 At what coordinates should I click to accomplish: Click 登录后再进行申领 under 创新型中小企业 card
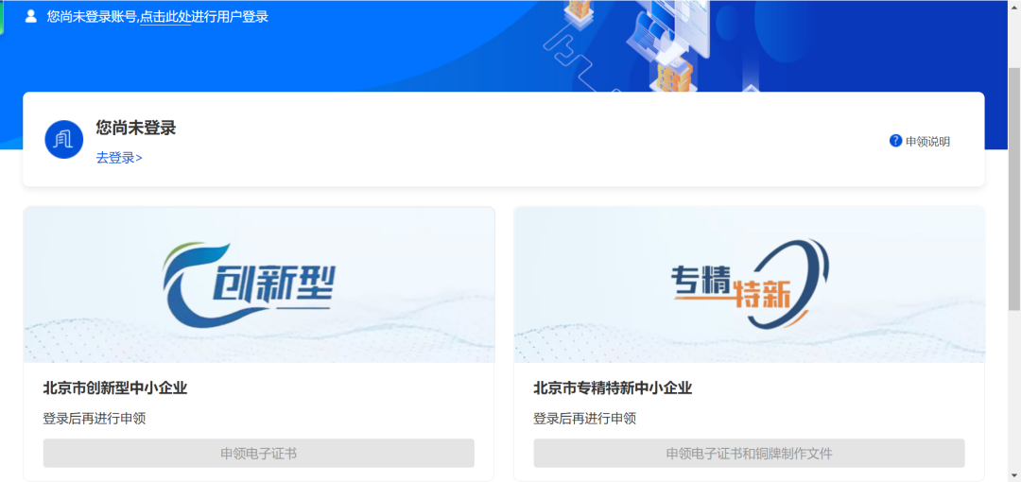pyautogui.click(x=95, y=419)
